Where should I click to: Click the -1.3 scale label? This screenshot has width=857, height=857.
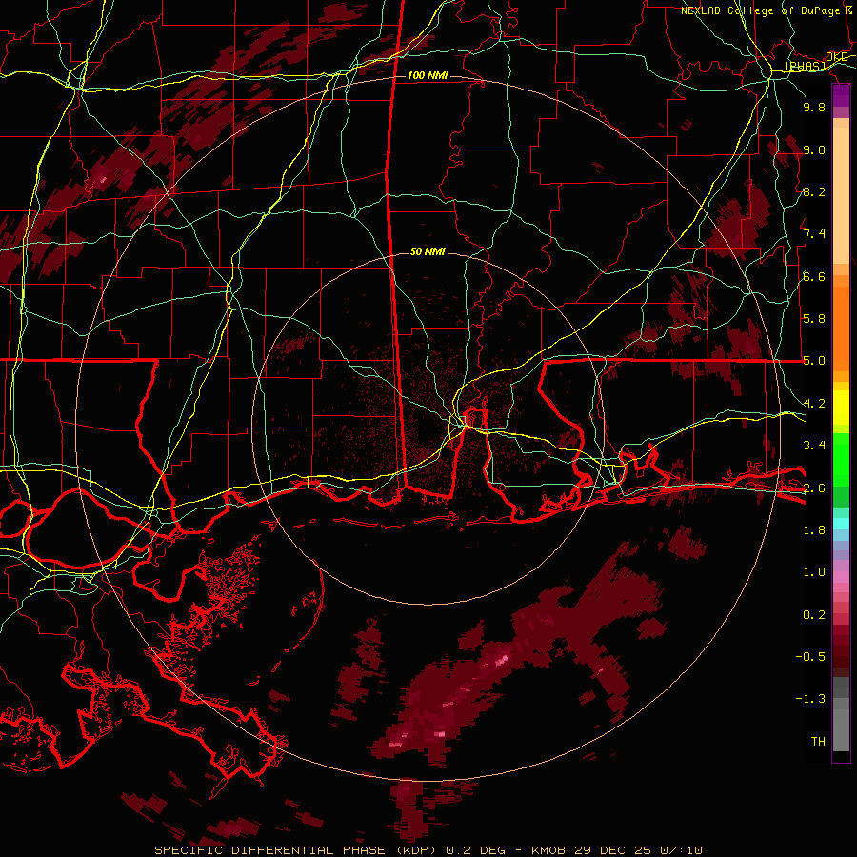(x=810, y=699)
